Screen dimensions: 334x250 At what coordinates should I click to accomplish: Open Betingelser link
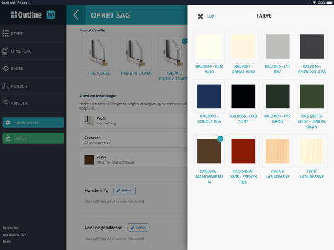pos(11,228)
